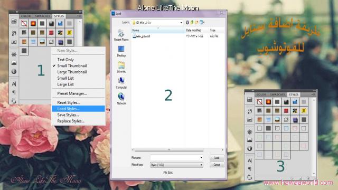Switch to the SWATCHES tab in panel 1

[42, 16]
